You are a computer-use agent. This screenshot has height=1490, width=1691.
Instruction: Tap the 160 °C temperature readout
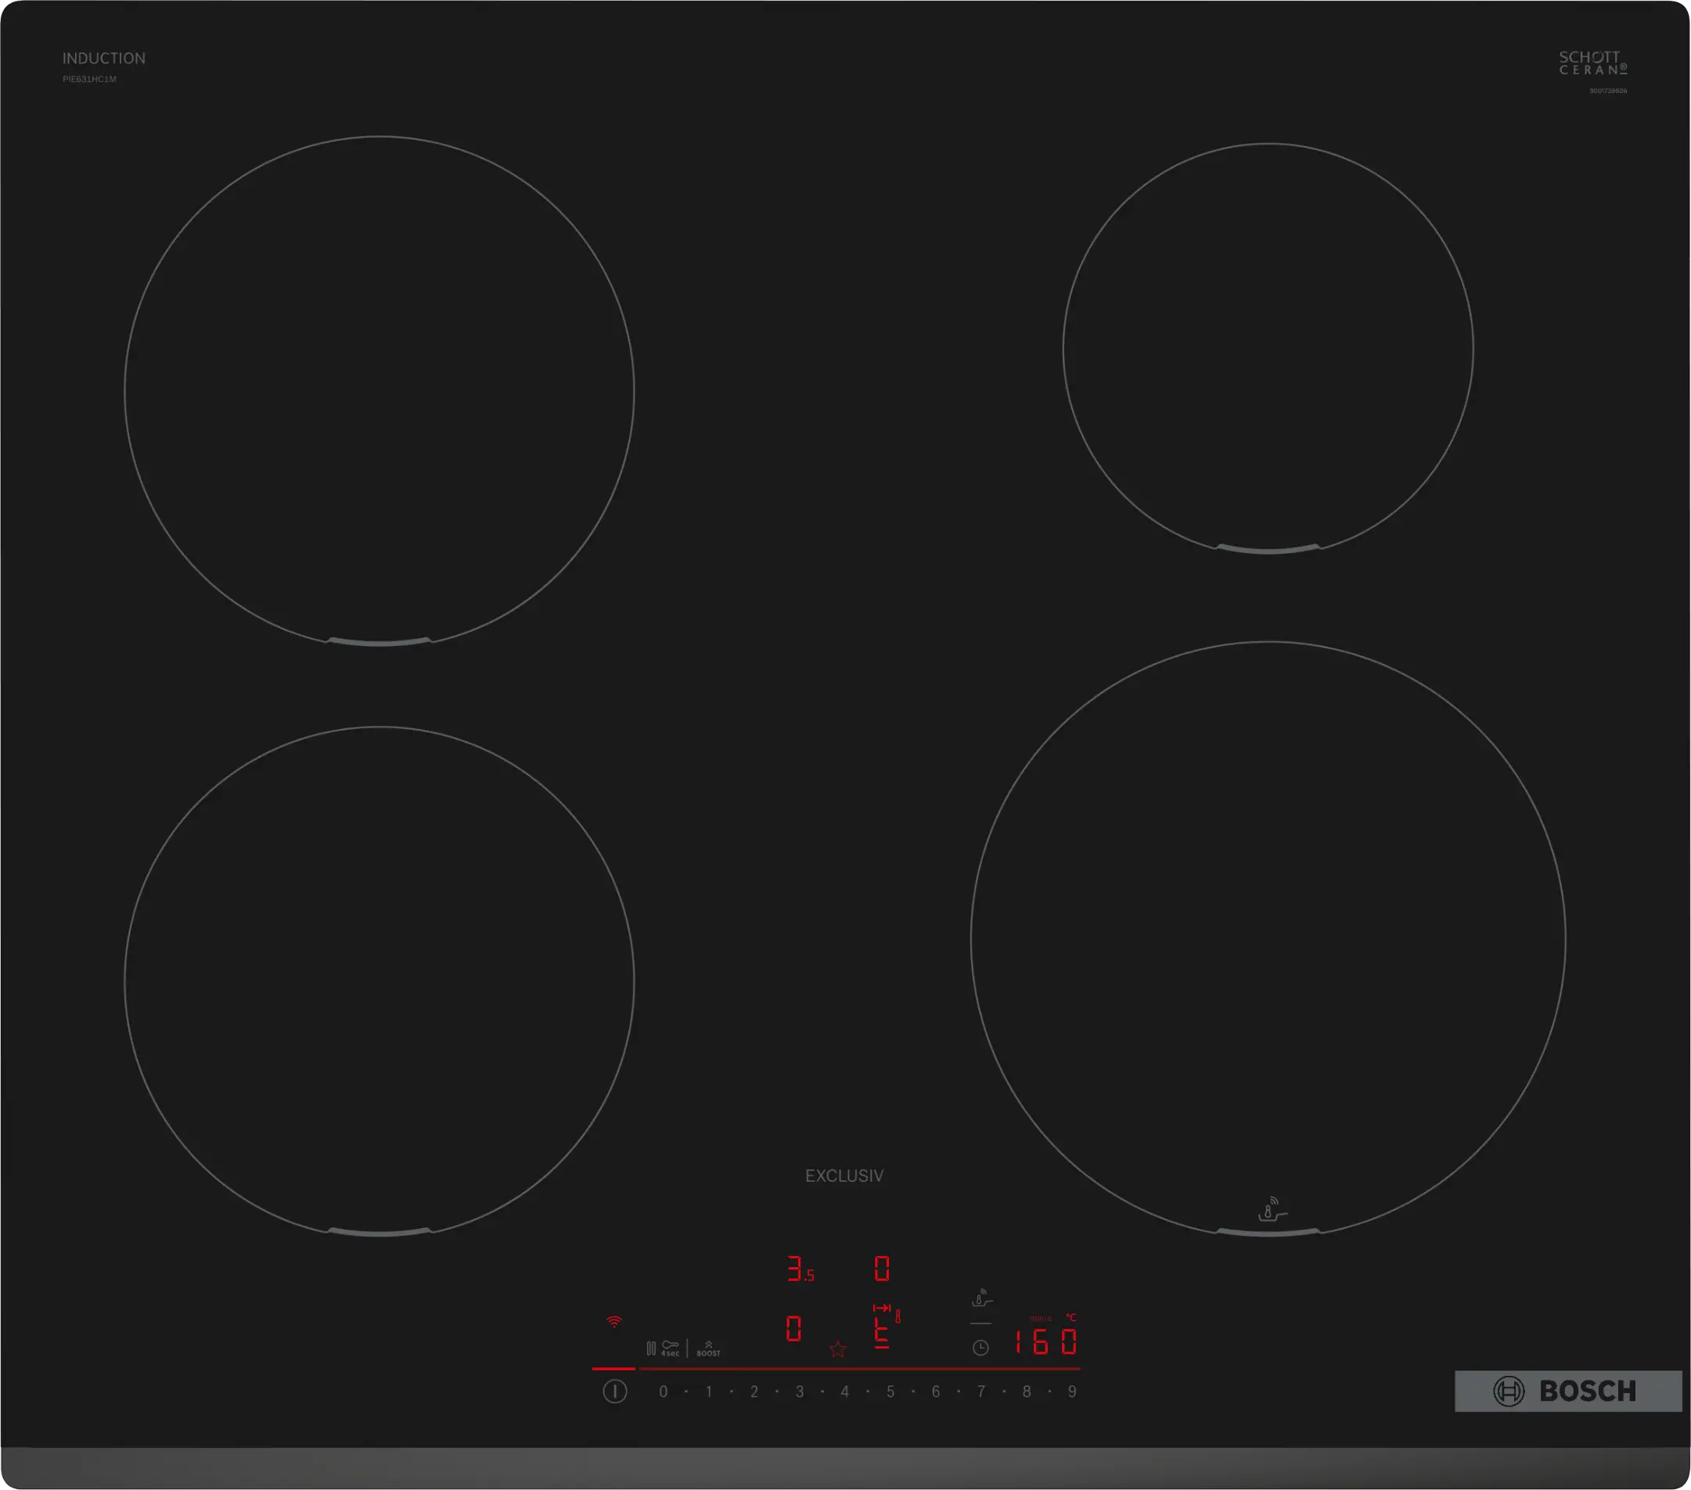(1045, 1342)
